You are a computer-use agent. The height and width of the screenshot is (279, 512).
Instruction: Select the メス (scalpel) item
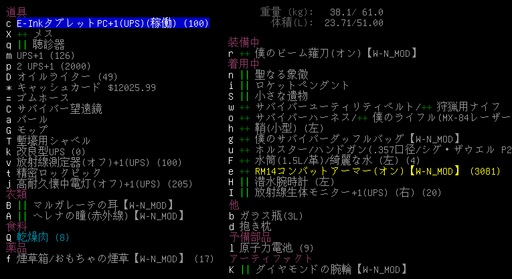point(44,33)
